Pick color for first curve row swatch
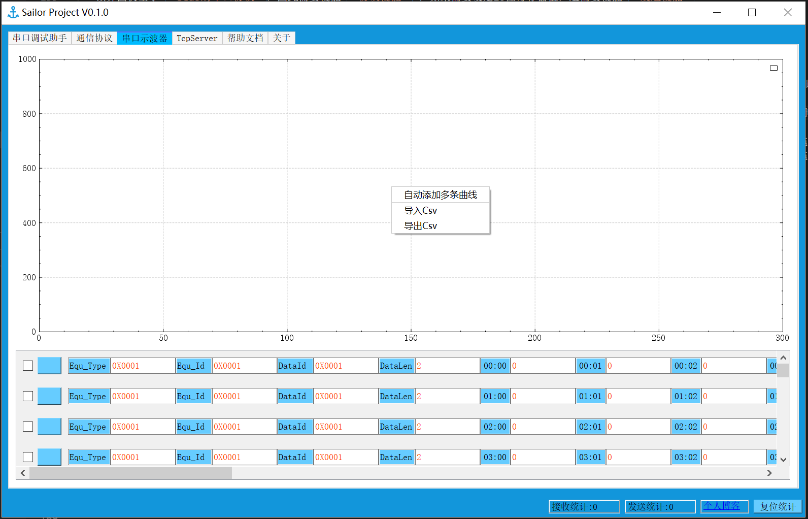This screenshot has height=519, width=808. tap(49, 366)
